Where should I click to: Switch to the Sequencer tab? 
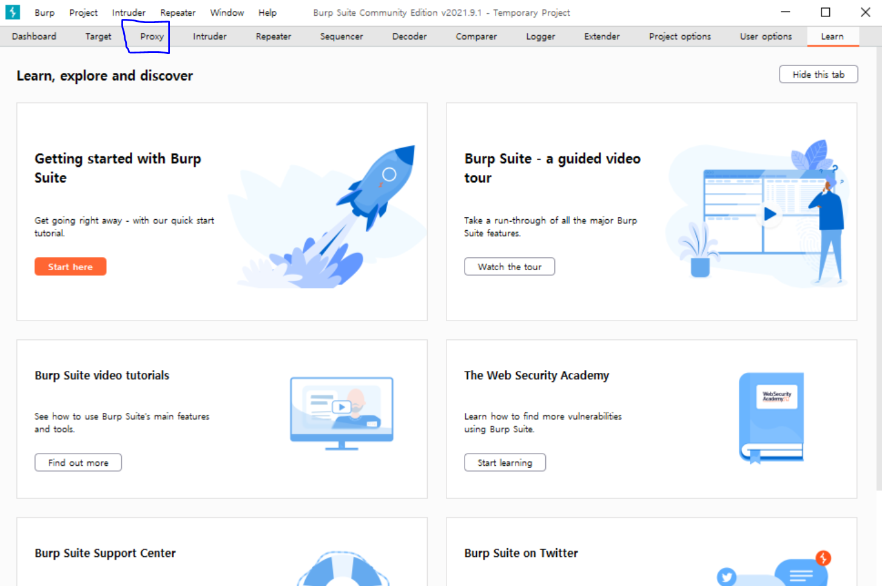pyautogui.click(x=342, y=36)
